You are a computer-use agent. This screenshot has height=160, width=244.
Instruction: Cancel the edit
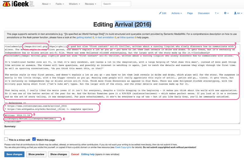(x=75, y=154)
